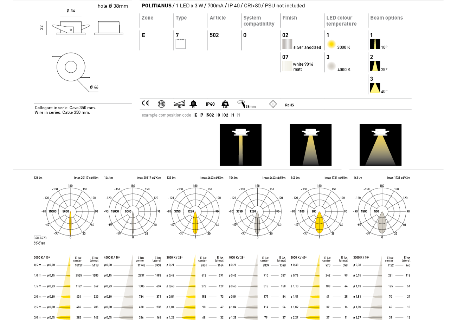This screenshot has height=330, width=457.
Task: Click the hole Ø 38mm note
Action: click(113, 6)
